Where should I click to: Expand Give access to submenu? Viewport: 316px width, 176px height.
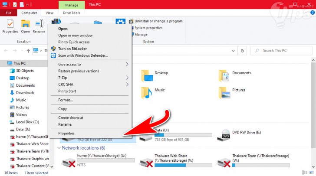(90, 64)
